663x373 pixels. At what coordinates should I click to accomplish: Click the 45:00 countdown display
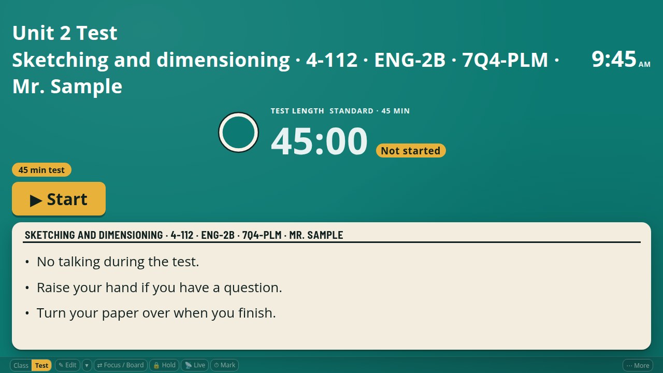click(x=319, y=141)
